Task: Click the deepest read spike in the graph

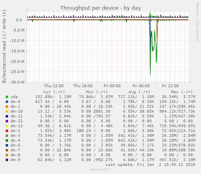Action: click(x=150, y=75)
